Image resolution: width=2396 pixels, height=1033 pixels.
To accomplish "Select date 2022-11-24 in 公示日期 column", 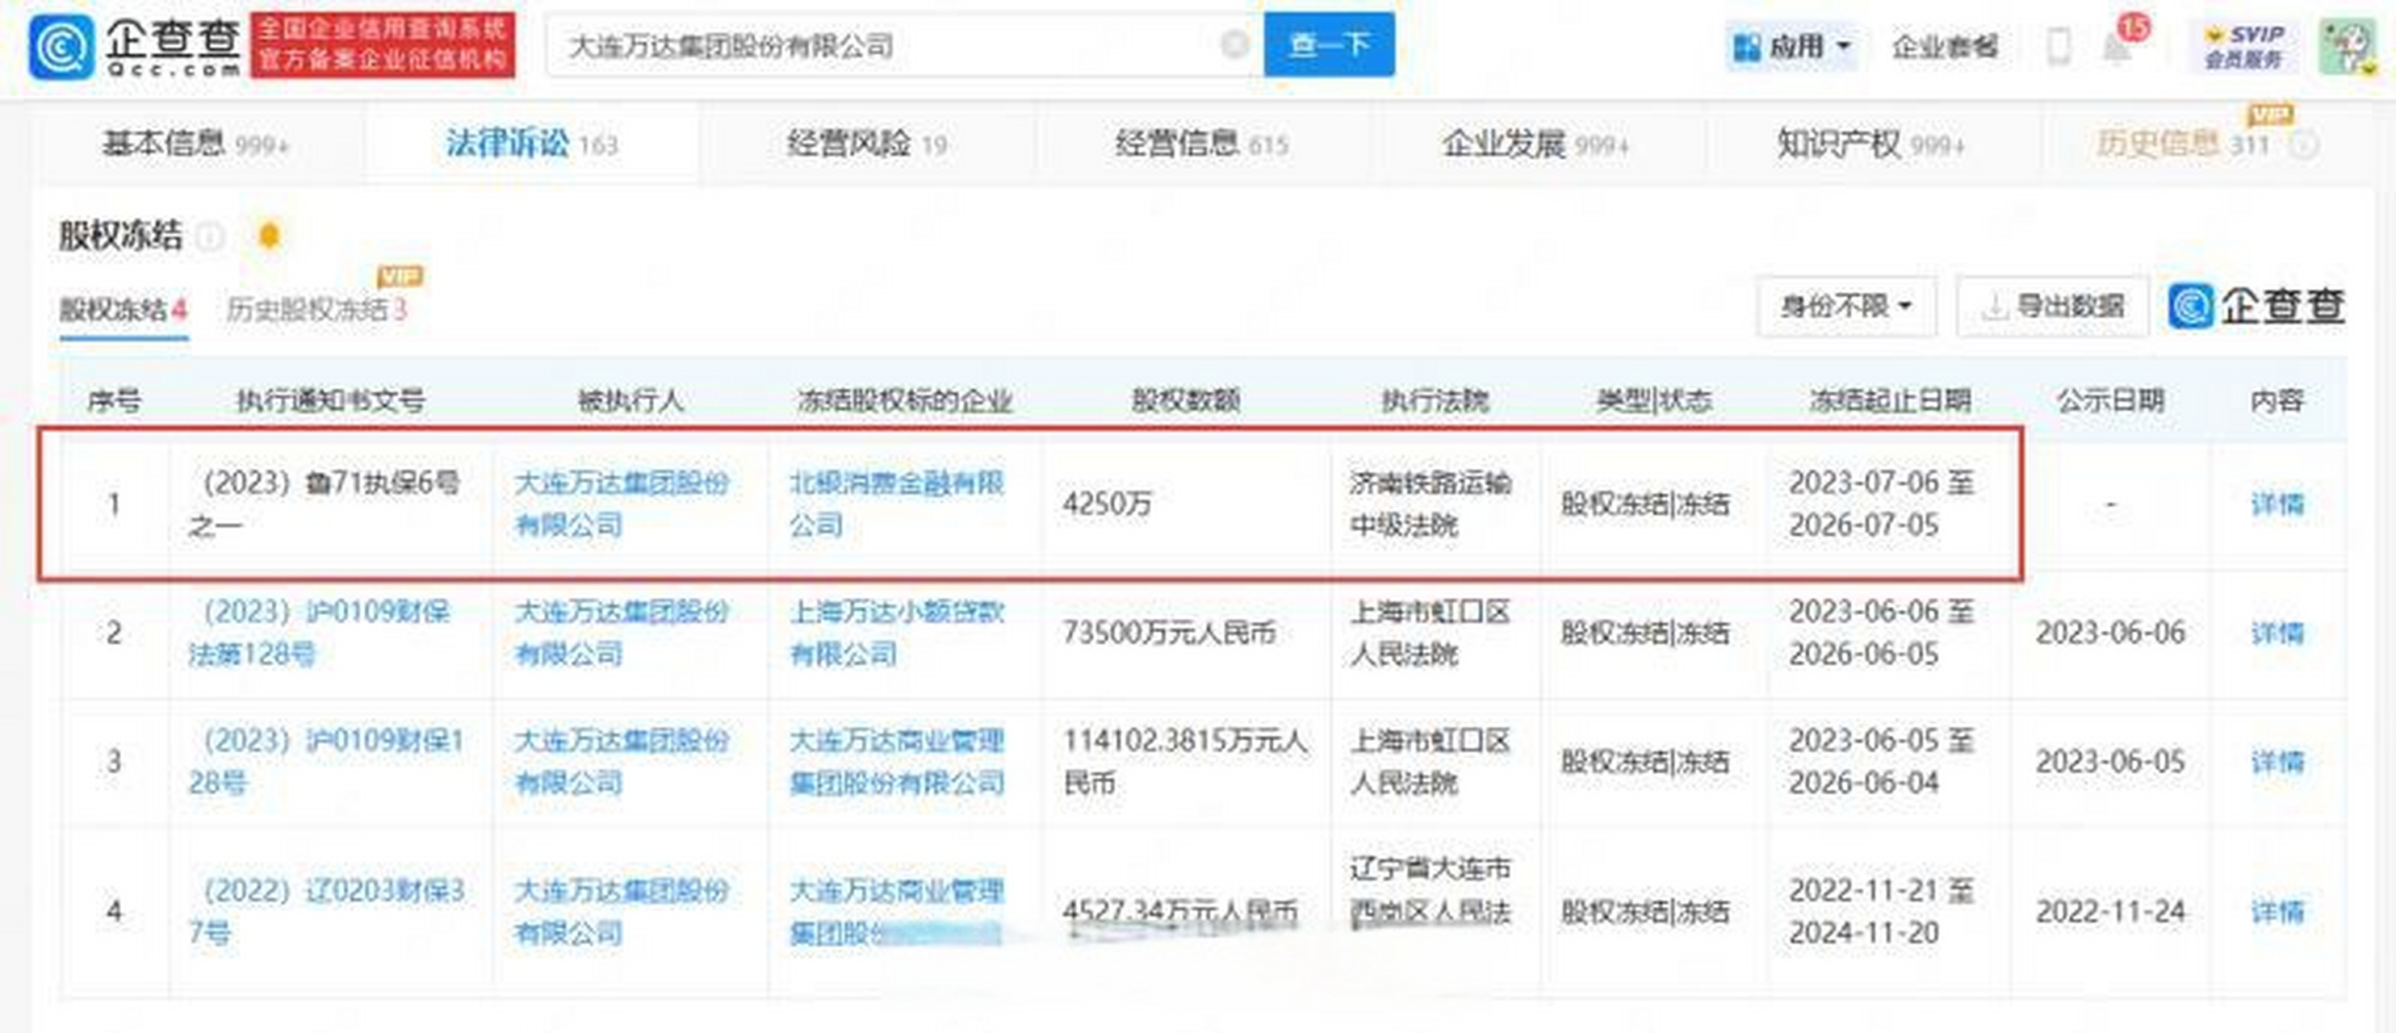I will coord(2109,912).
